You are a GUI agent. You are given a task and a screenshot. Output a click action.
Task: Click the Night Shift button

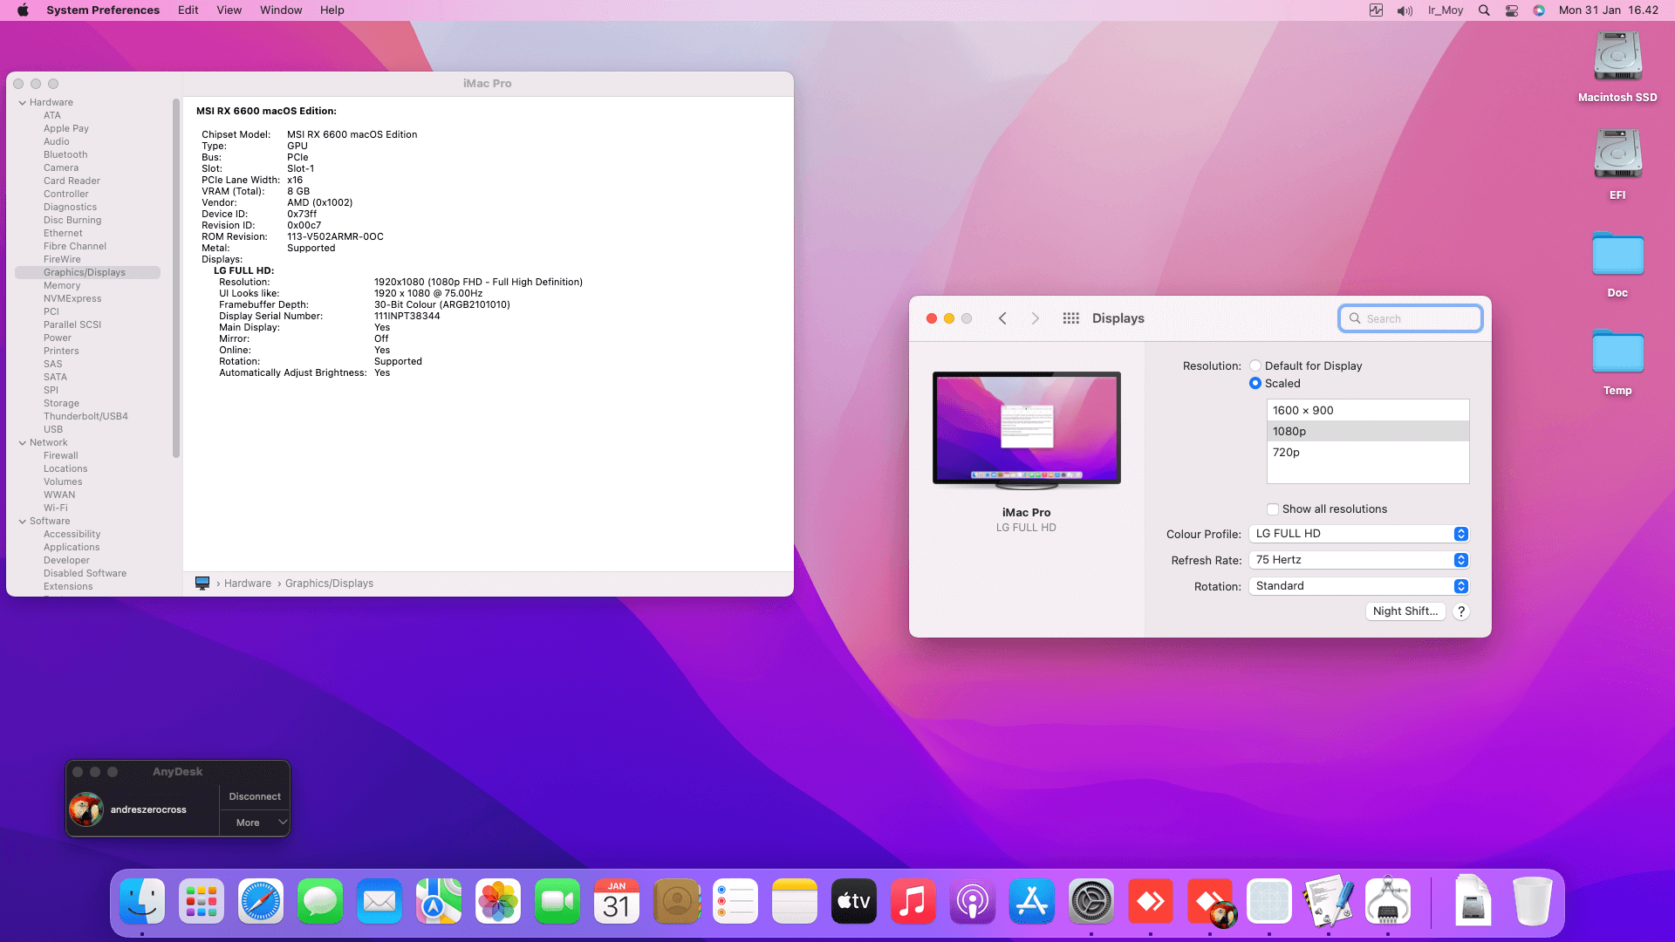[x=1405, y=611]
